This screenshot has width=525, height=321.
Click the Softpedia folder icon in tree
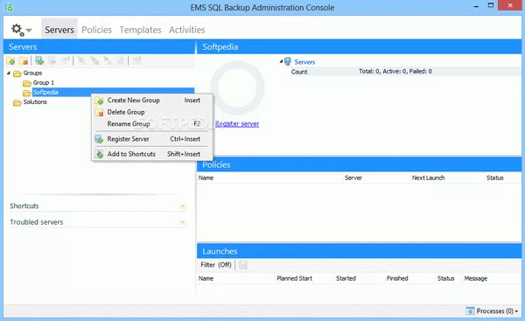pos(27,93)
